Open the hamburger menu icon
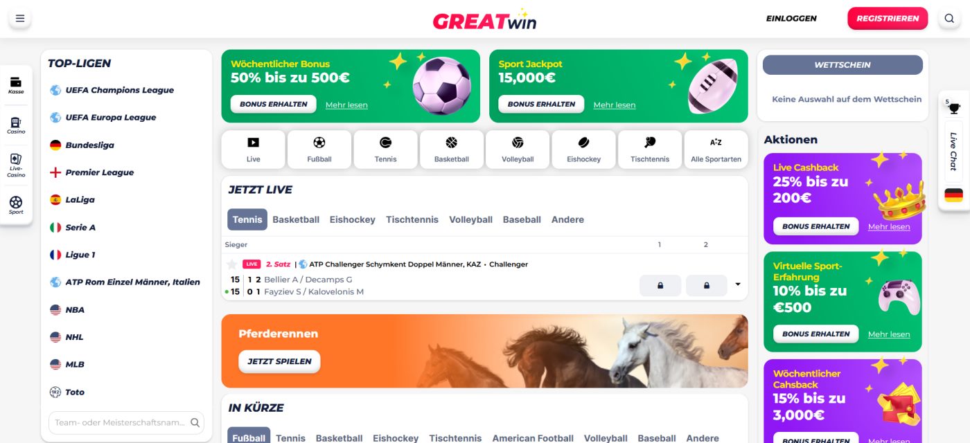Viewport: 970px width, 443px height. [x=20, y=19]
